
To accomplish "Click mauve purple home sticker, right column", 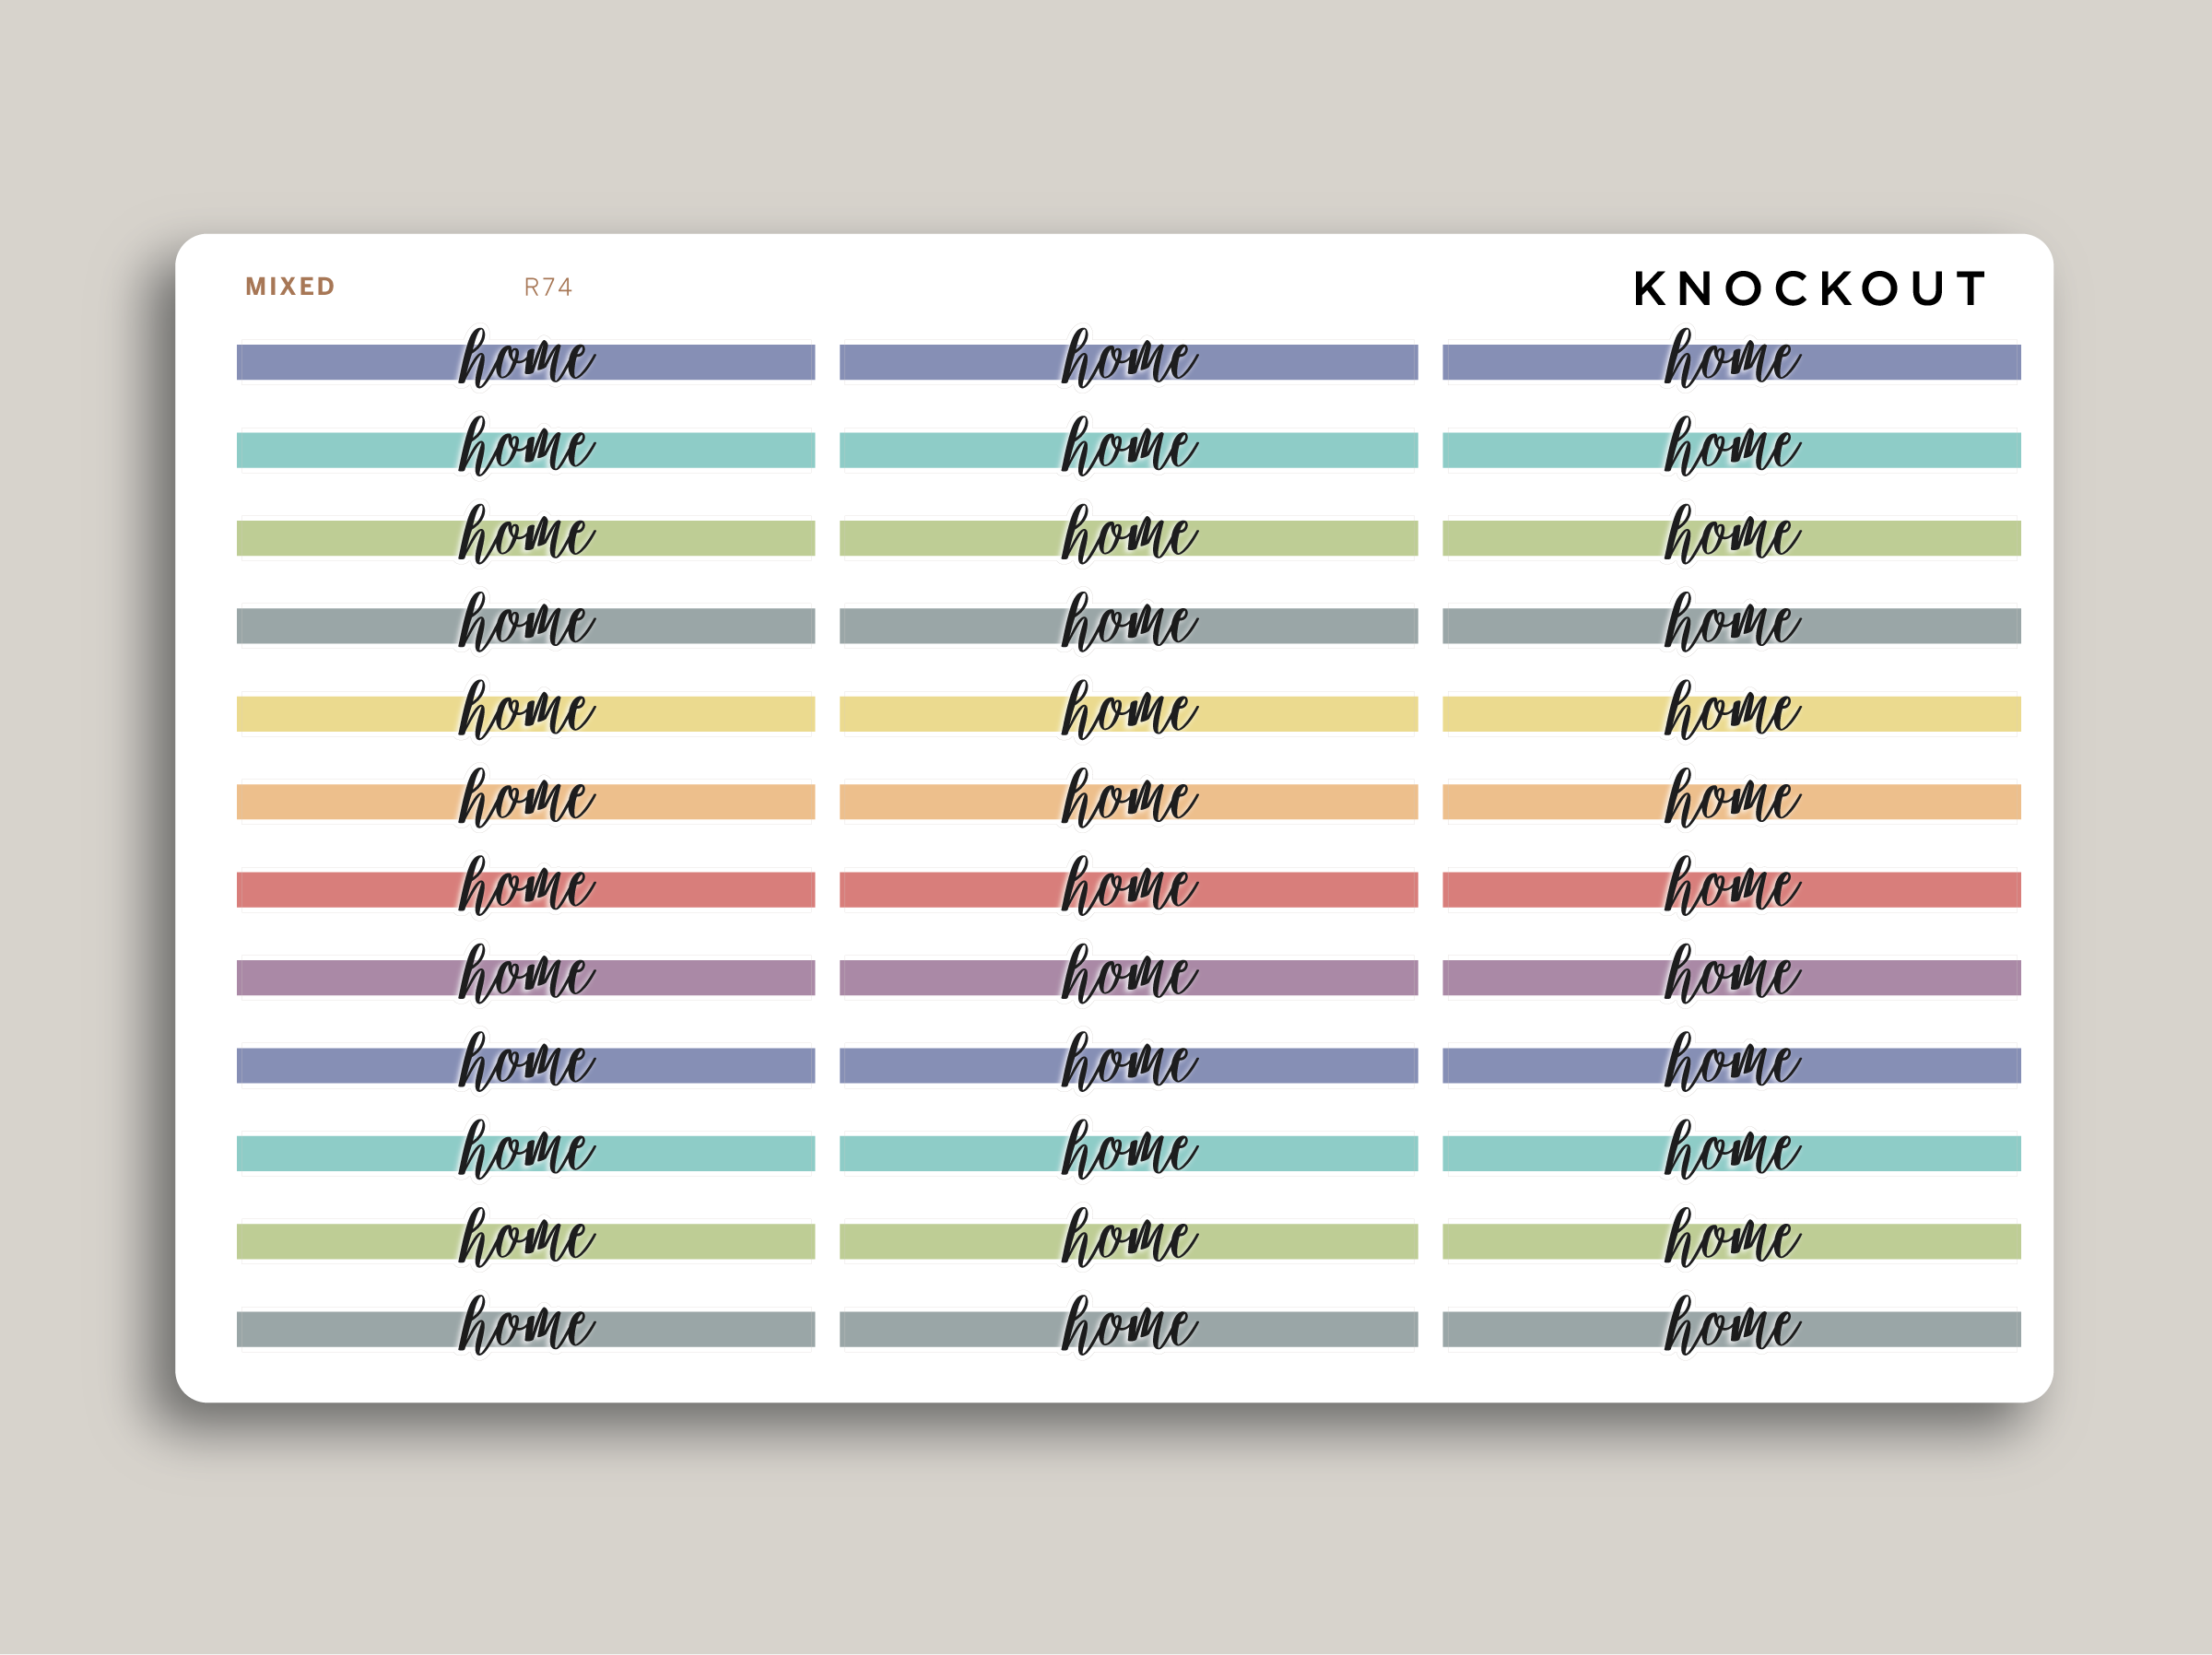I will (1731, 977).
